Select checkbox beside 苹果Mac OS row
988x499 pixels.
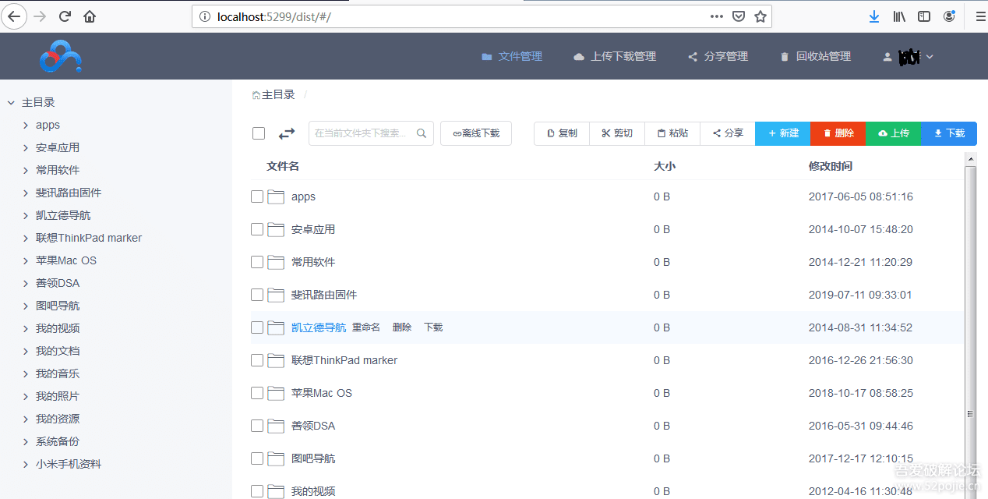[x=257, y=393]
